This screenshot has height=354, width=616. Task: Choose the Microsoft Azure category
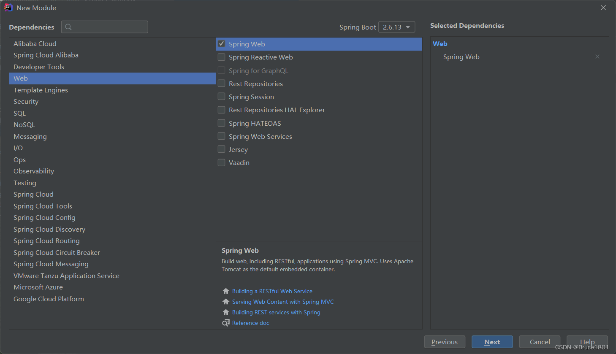point(112,287)
